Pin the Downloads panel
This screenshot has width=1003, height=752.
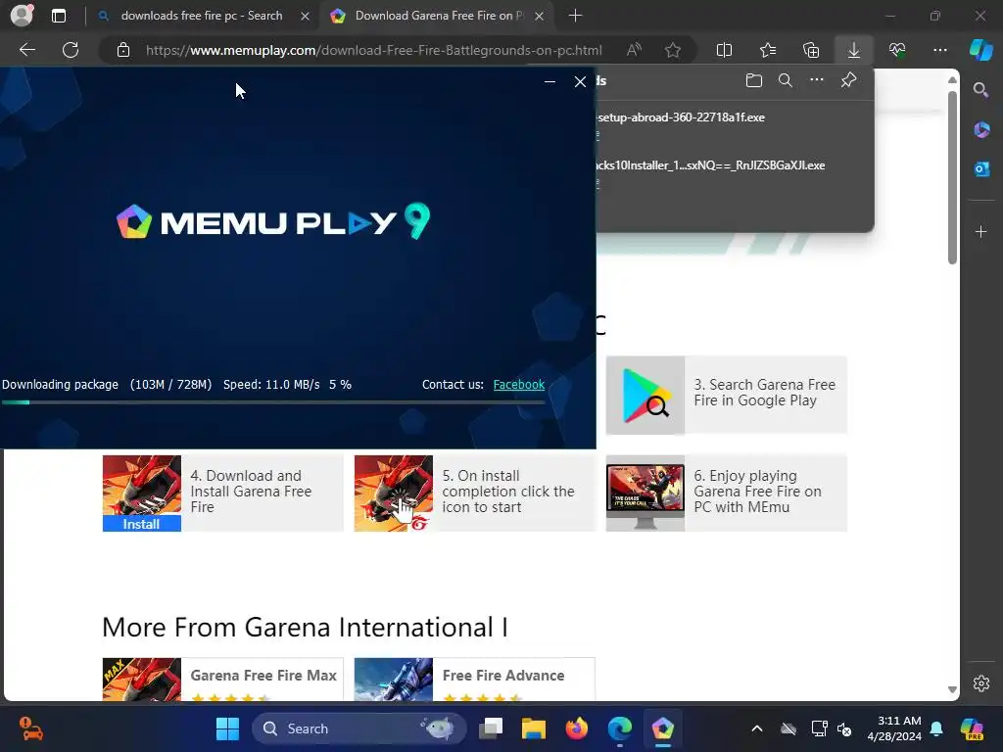tap(848, 80)
